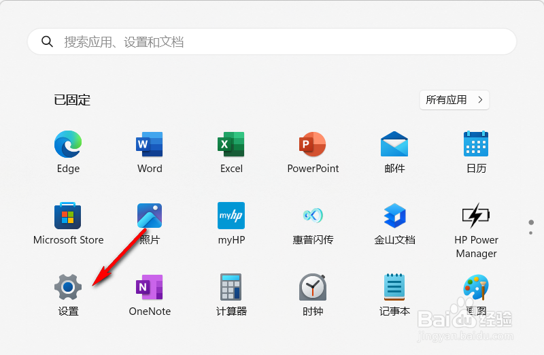
Task: Open 金山文档 app
Action: [x=394, y=223]
